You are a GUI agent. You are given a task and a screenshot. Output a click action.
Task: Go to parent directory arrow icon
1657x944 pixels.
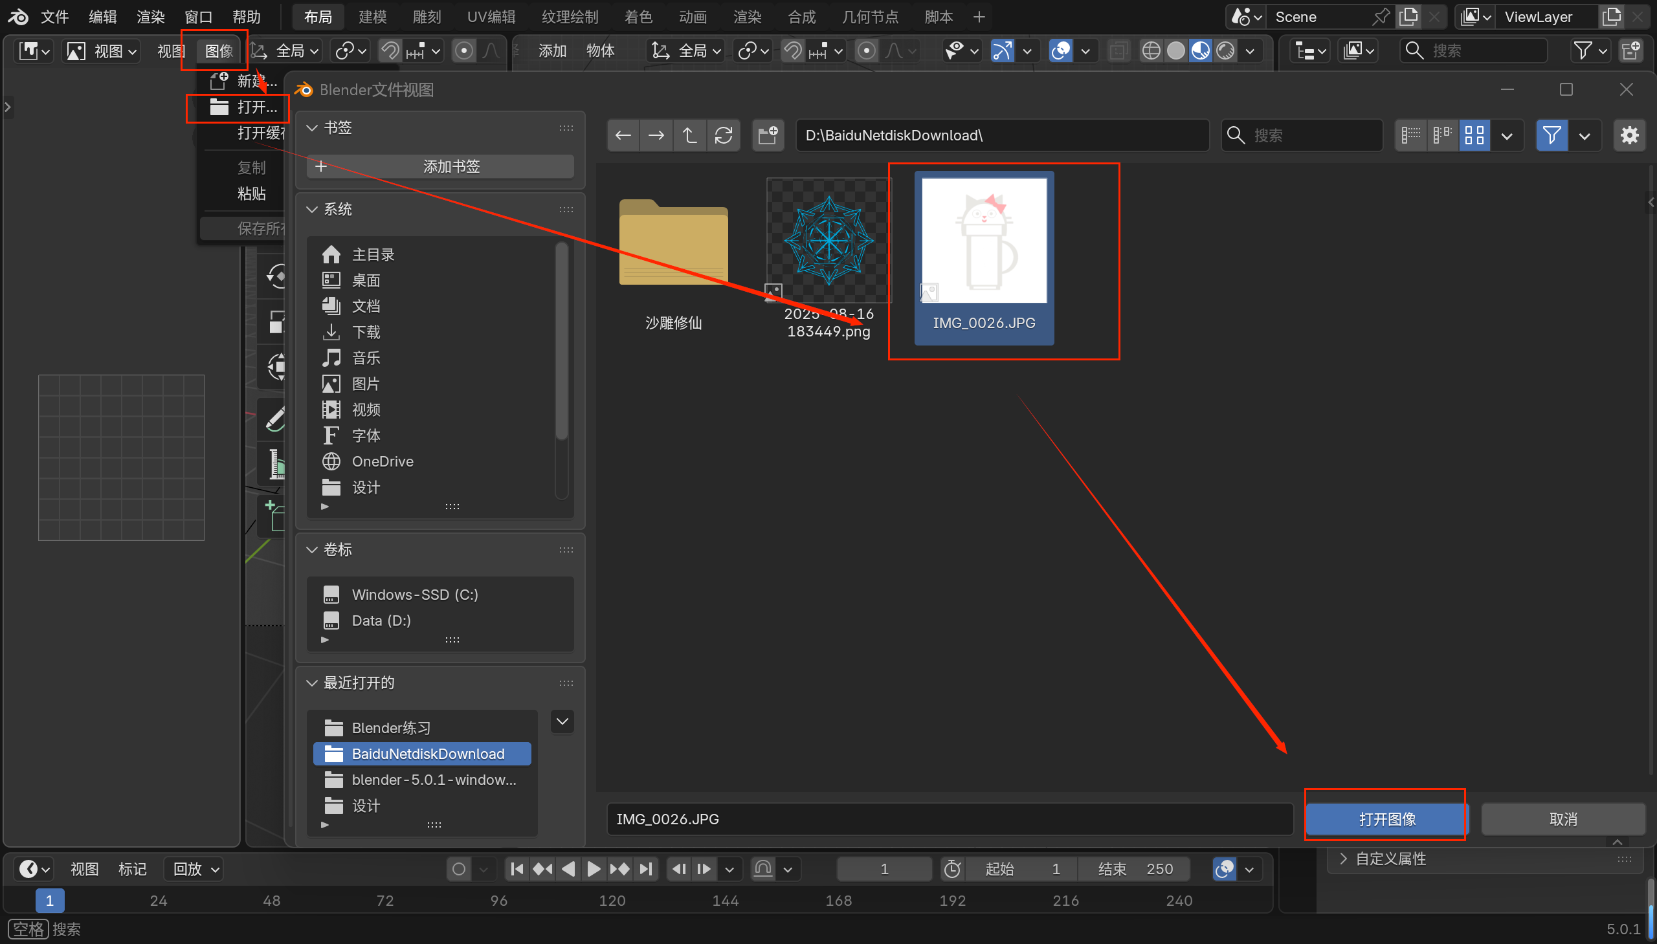(689, 135)
